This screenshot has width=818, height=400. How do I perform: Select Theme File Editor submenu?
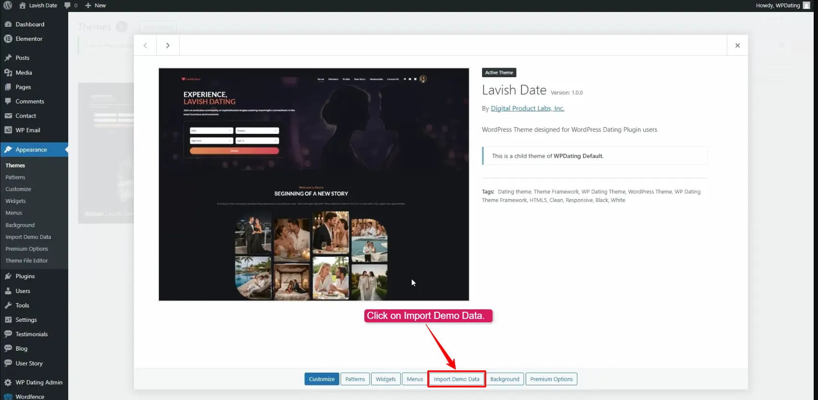(26, 261)
